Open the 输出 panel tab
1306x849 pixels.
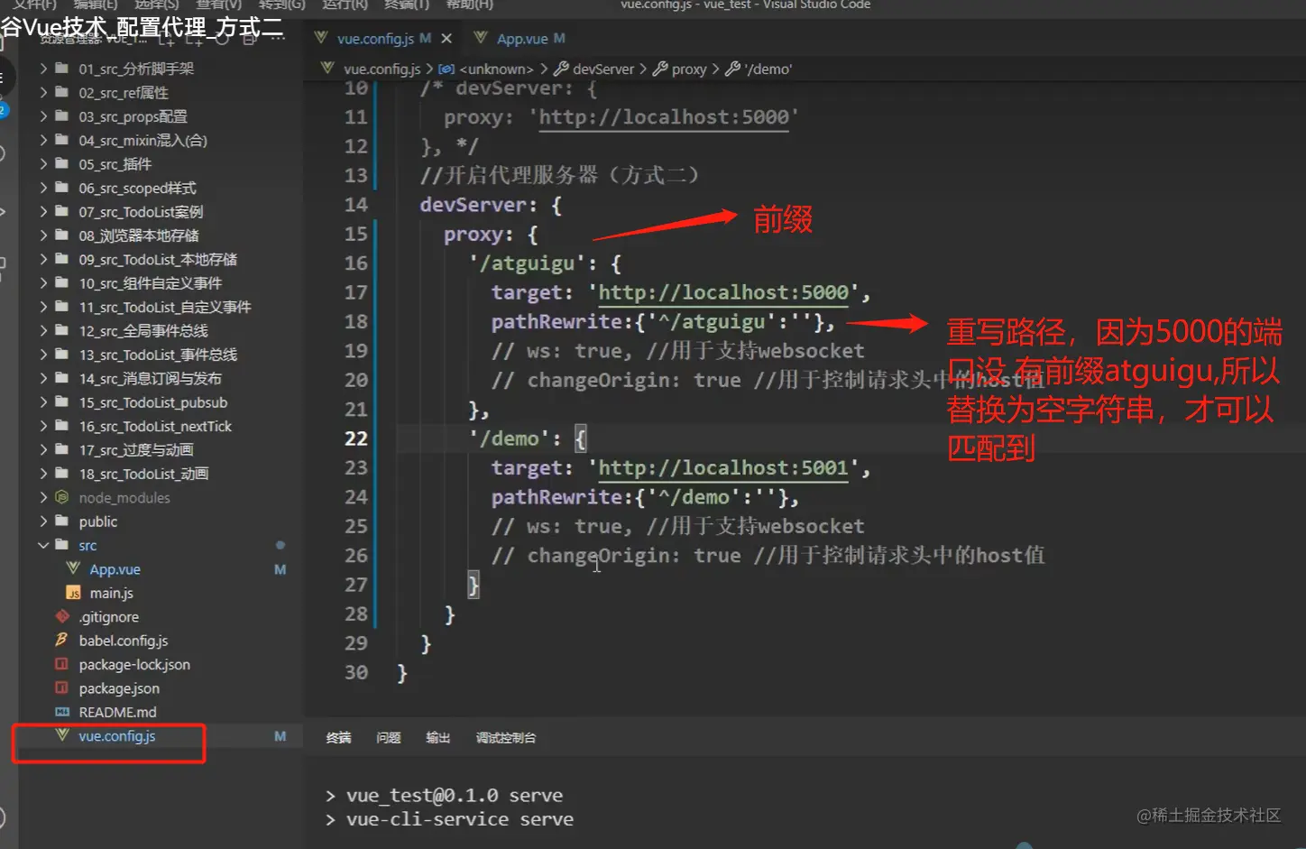point(438,738)
